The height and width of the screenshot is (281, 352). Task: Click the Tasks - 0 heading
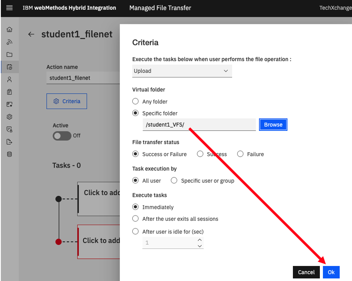66,165
